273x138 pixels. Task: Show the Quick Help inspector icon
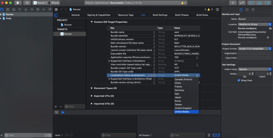point(253,10)
